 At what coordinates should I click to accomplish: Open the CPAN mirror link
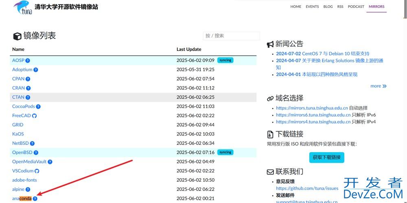[18, 79]
